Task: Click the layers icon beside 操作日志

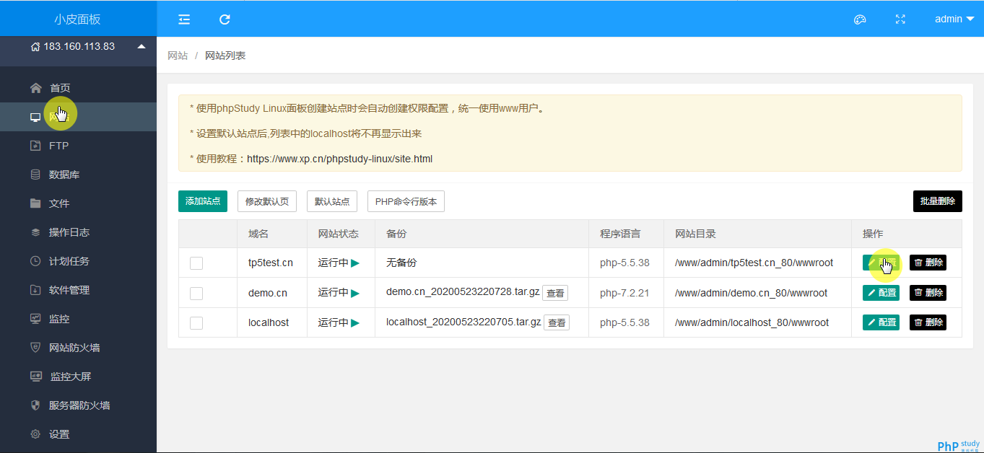Action: pos(35,232)
